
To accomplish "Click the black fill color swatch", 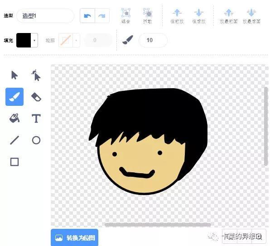I will click(x=24, y=40).
